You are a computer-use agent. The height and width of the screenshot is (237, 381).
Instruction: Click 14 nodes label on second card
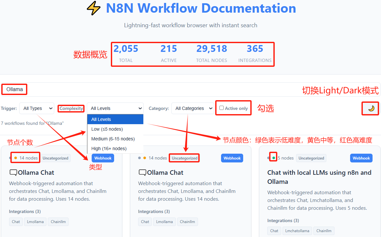pos(158,158)
